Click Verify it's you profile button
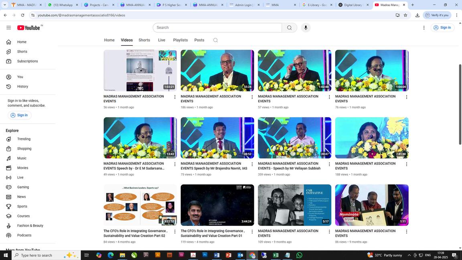 [x=437, y=15]
